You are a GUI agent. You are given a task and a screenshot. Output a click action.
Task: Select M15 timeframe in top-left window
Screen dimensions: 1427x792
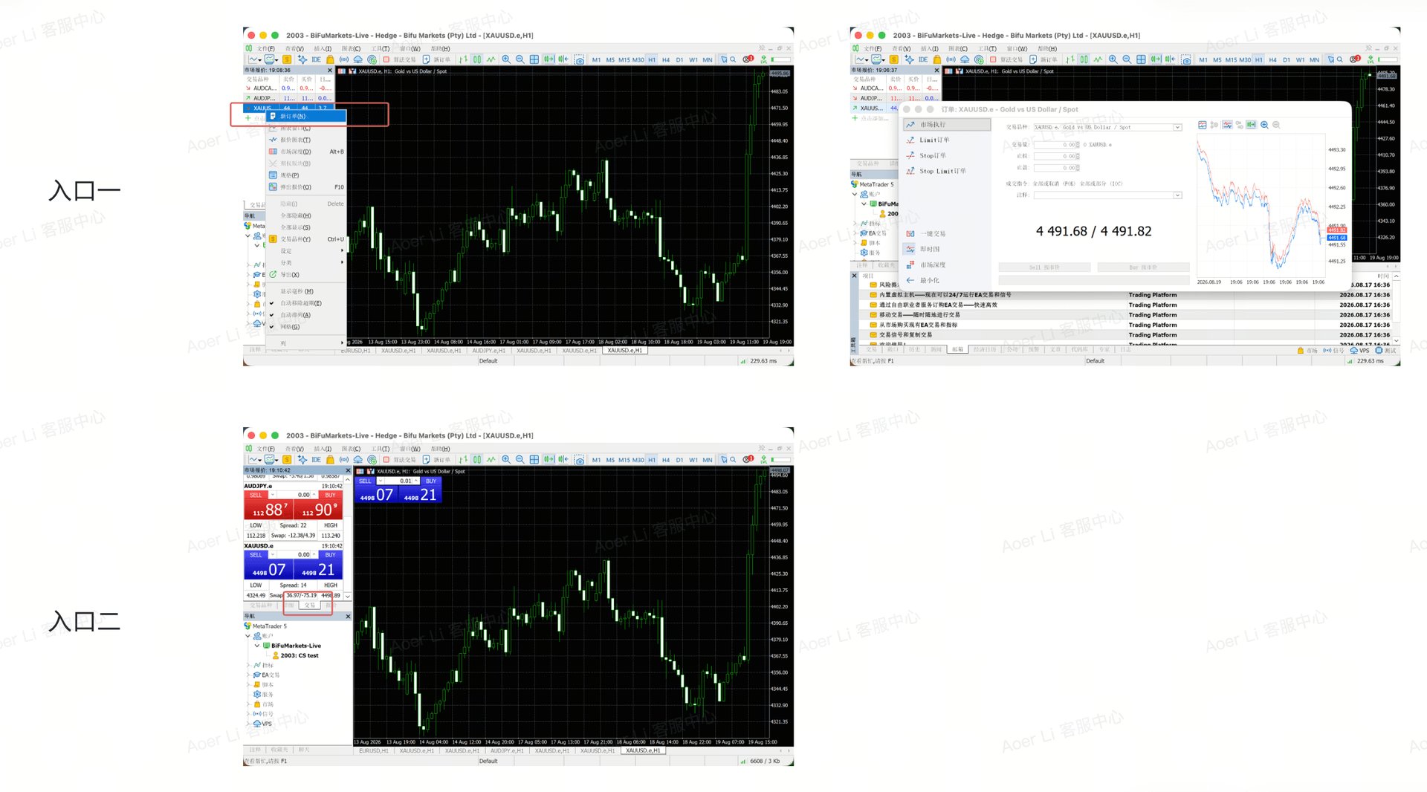[x=624, y=60]
